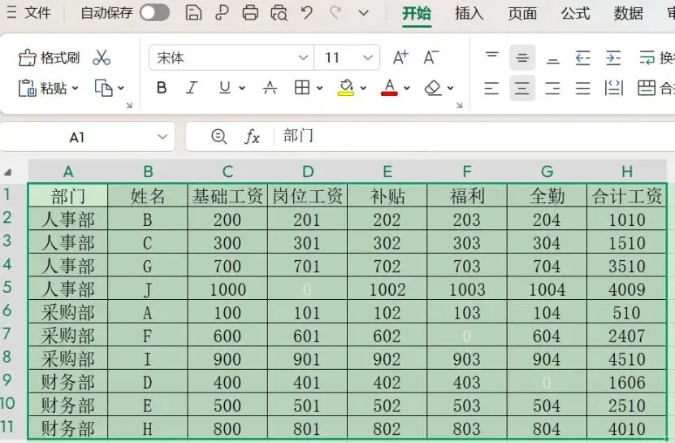This screenshot has height=443, width=675.
Task: Switch to the 插入 tab
Action: click(x=469, y=13)
